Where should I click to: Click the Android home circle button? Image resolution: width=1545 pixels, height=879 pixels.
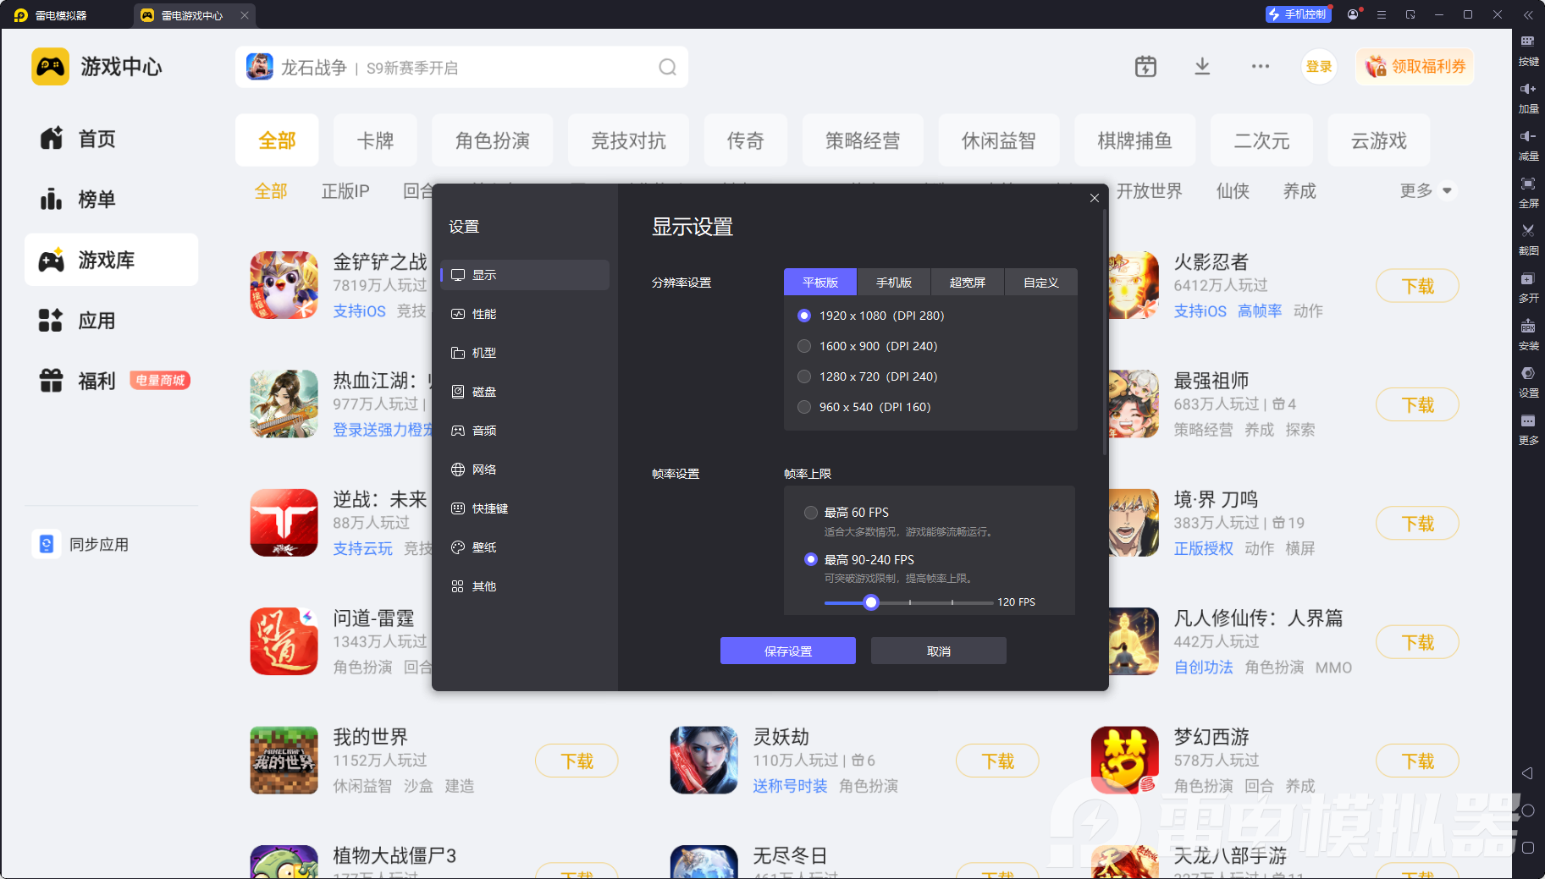click(x=1527, y=810)
